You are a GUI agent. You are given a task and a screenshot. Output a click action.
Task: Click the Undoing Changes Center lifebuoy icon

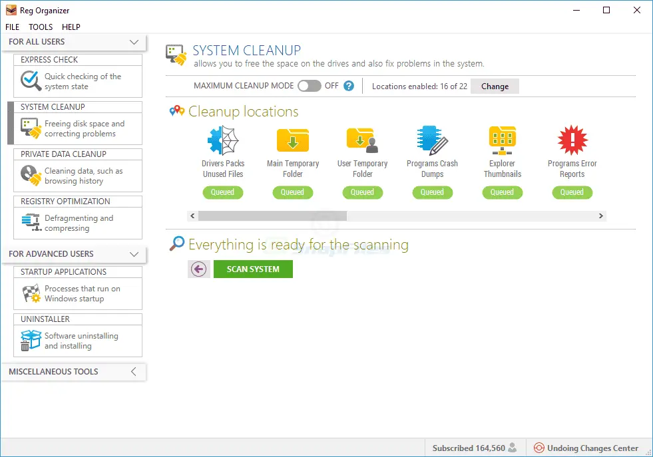[539, 448]
